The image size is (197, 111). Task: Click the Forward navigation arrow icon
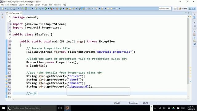pyautogui.click(x=117, y=9)
